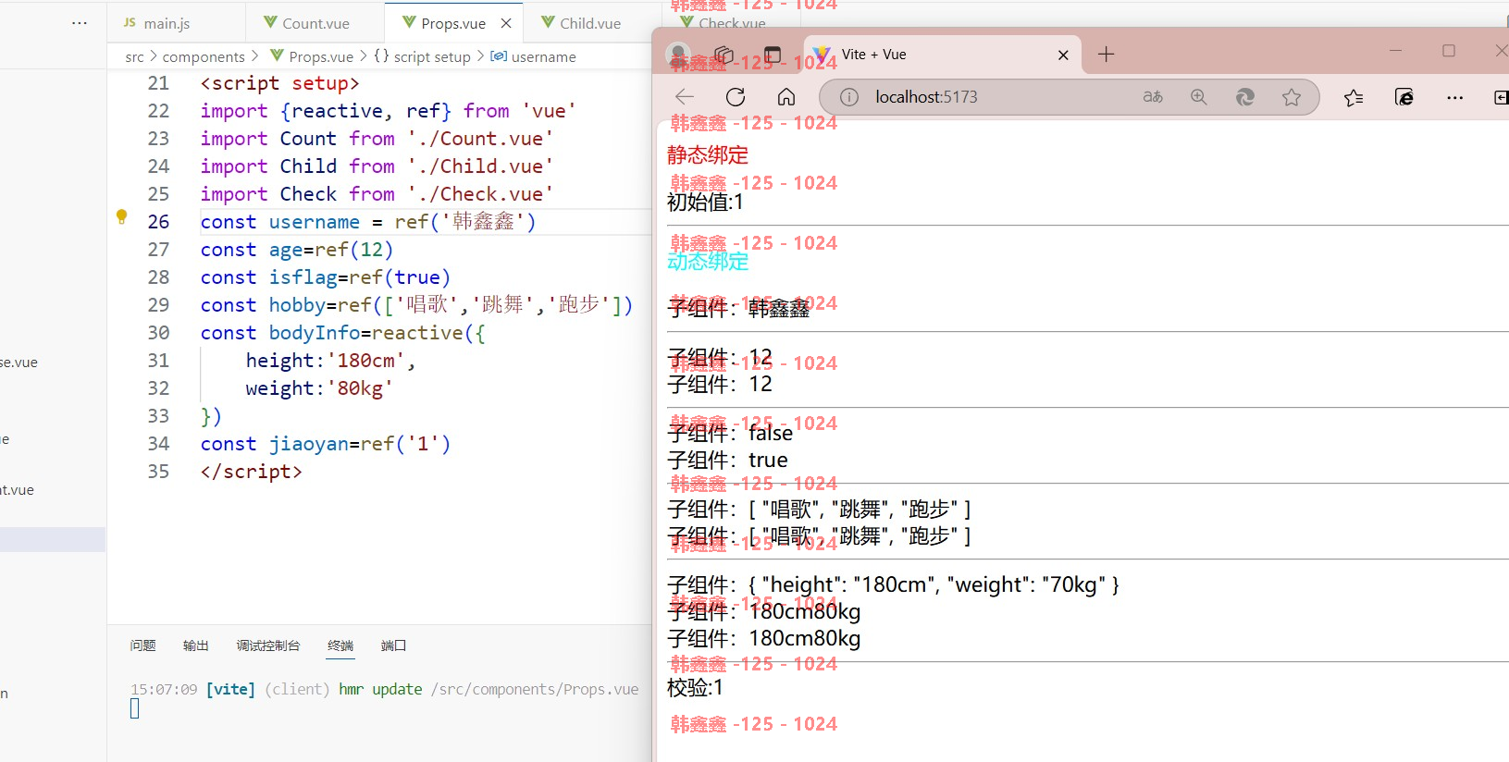
Task: Click 'ref(12)' on the age line
Action: [354, 250]
